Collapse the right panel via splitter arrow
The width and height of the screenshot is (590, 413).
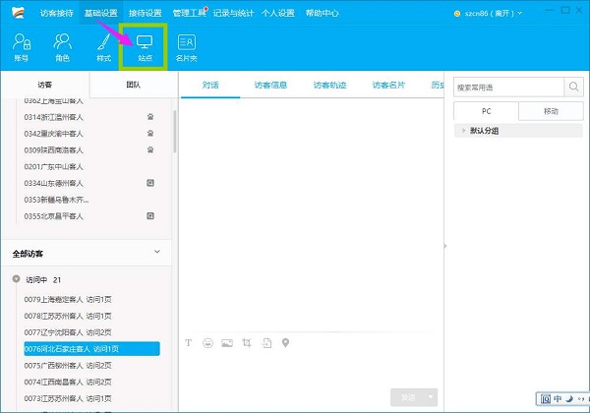[445, 246]
